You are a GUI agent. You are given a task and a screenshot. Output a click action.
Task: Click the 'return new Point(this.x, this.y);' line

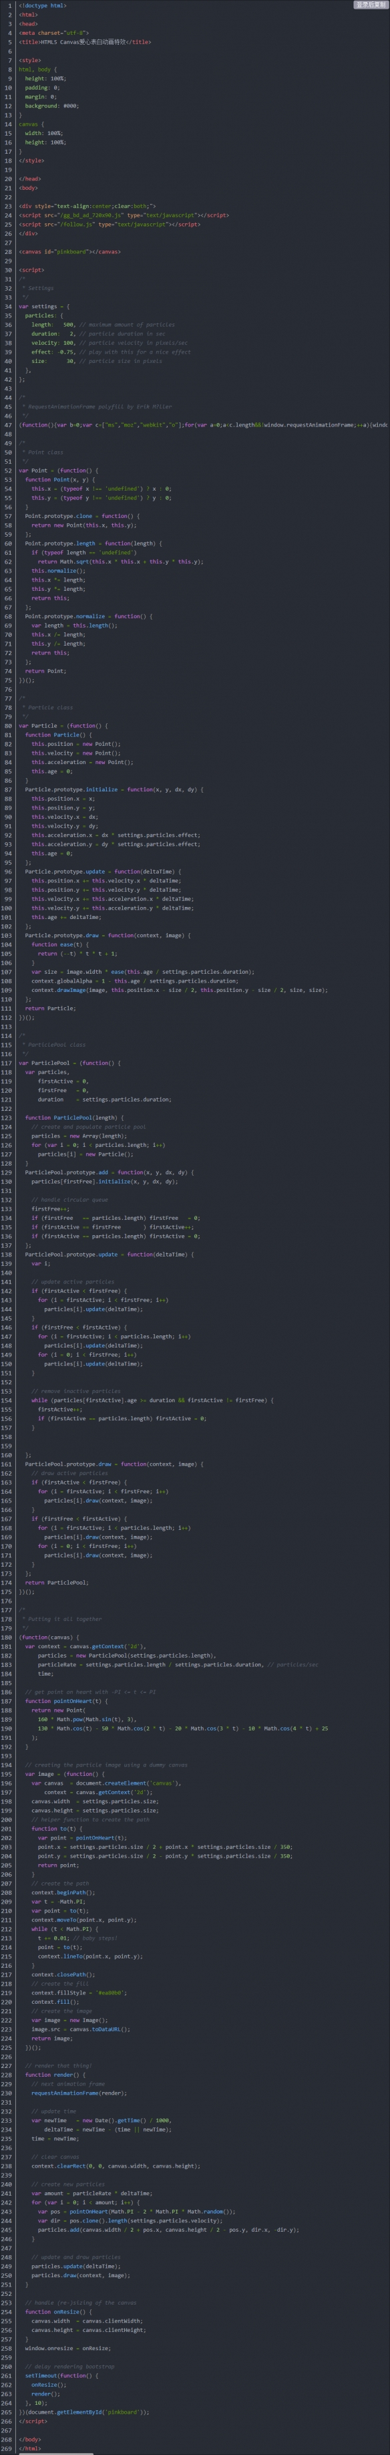click(x=83, y=525)
